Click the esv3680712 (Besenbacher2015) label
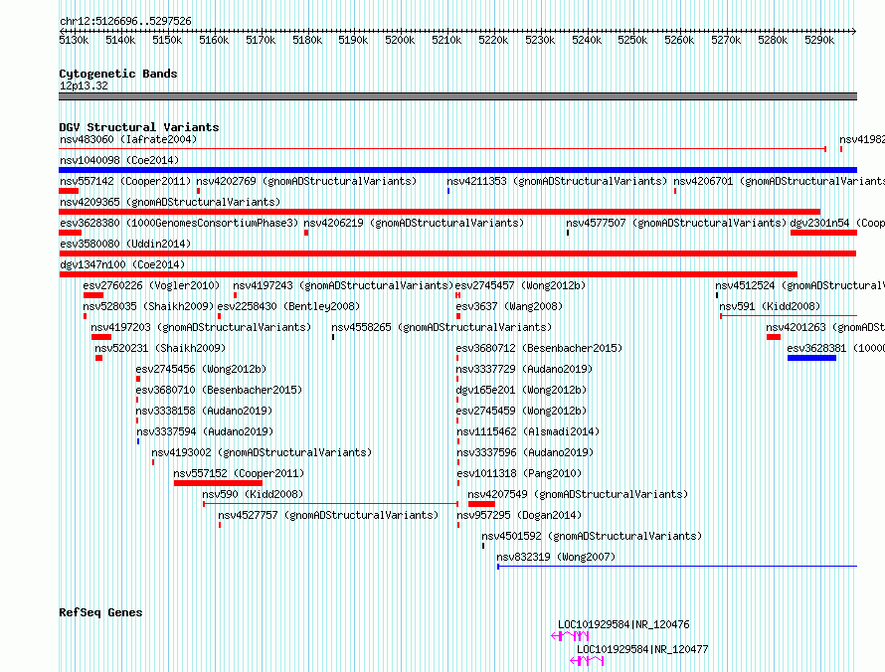 [539, 348]
